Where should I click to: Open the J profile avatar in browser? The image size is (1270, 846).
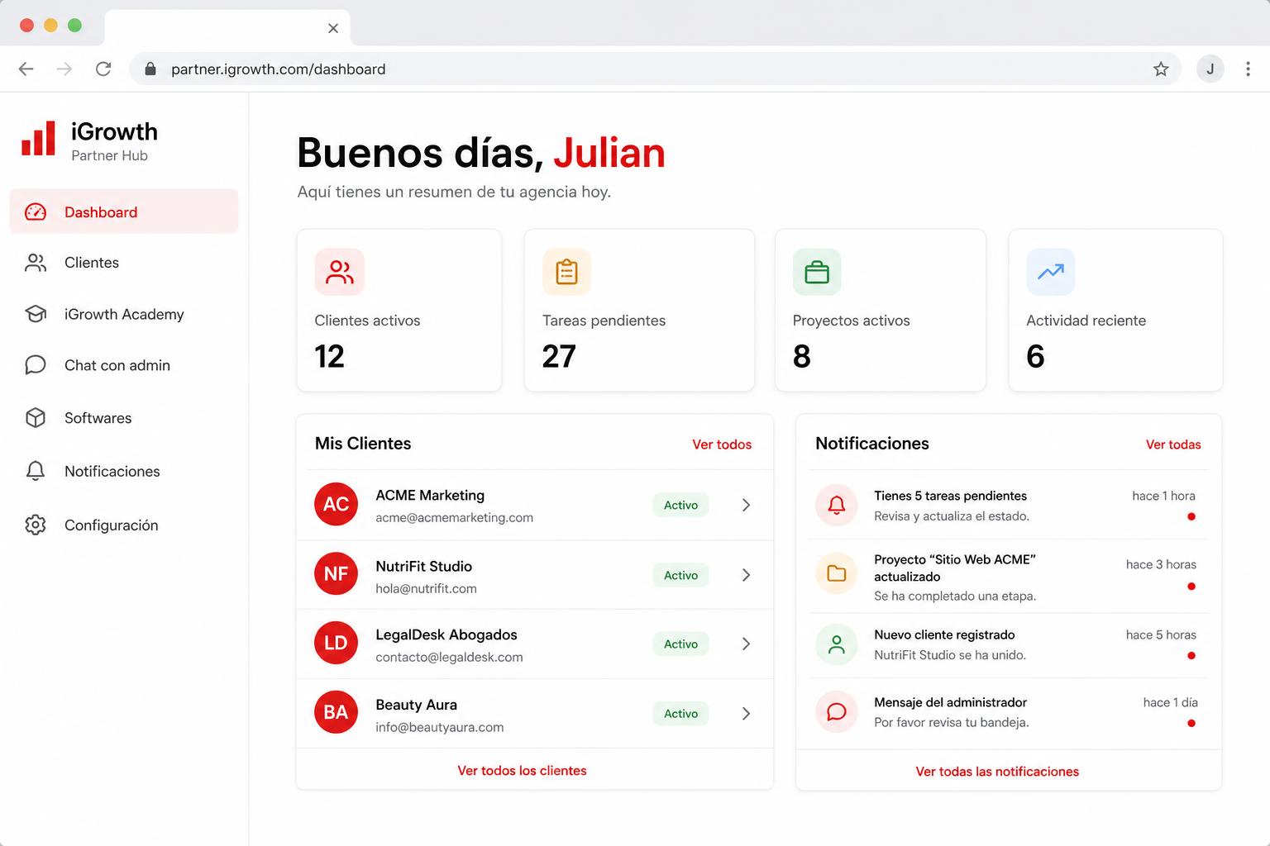pyautogui.click(x=1210, y=69)
